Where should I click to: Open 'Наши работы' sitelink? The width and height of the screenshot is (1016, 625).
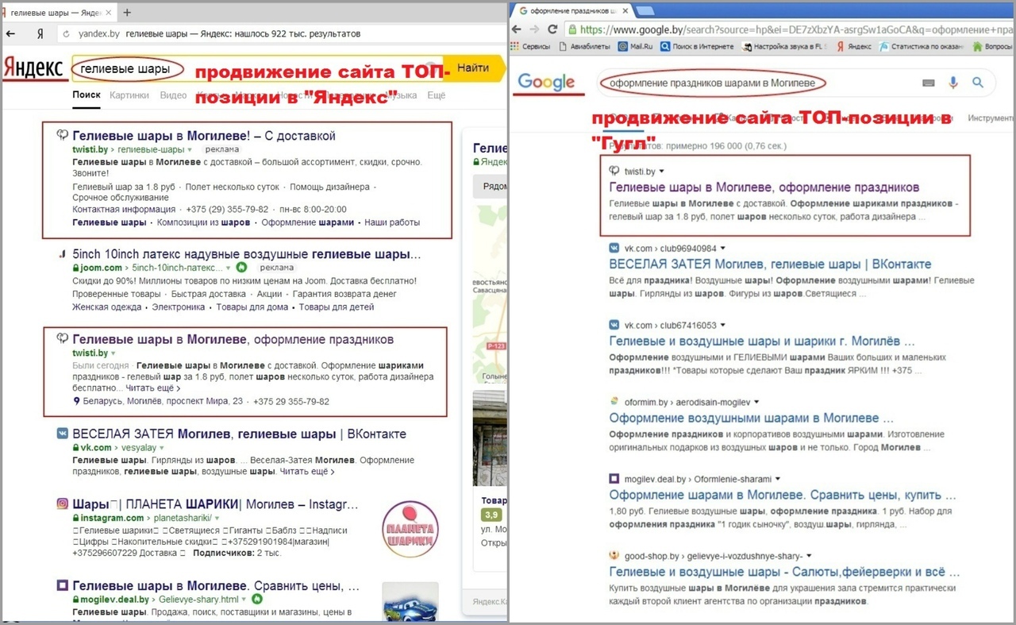(x=392, y=222)
